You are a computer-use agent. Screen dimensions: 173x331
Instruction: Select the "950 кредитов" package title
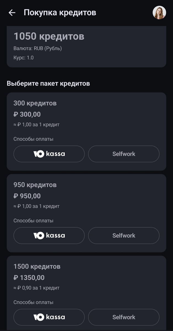point(35,185)
